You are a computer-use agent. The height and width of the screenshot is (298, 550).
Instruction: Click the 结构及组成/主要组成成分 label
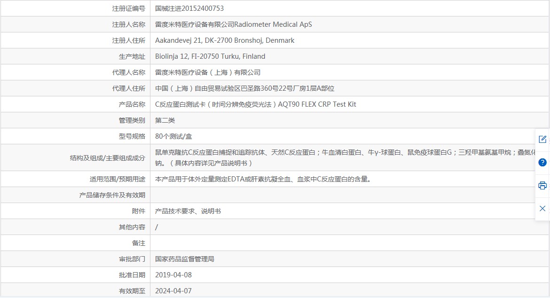107,158
